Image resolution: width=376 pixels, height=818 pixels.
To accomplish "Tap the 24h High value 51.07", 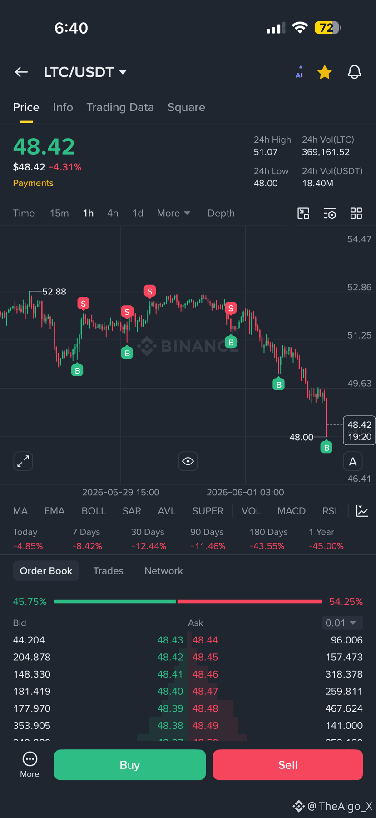I will 266,152.
